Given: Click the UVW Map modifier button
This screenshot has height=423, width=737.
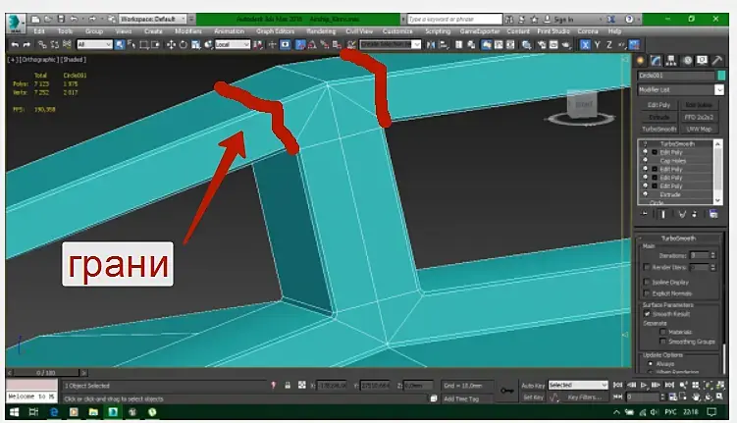Looking at the screenshot, I should (699, 129).
